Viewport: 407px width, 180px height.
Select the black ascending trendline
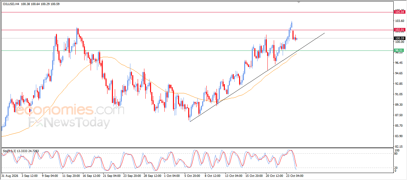pos(258,77)
